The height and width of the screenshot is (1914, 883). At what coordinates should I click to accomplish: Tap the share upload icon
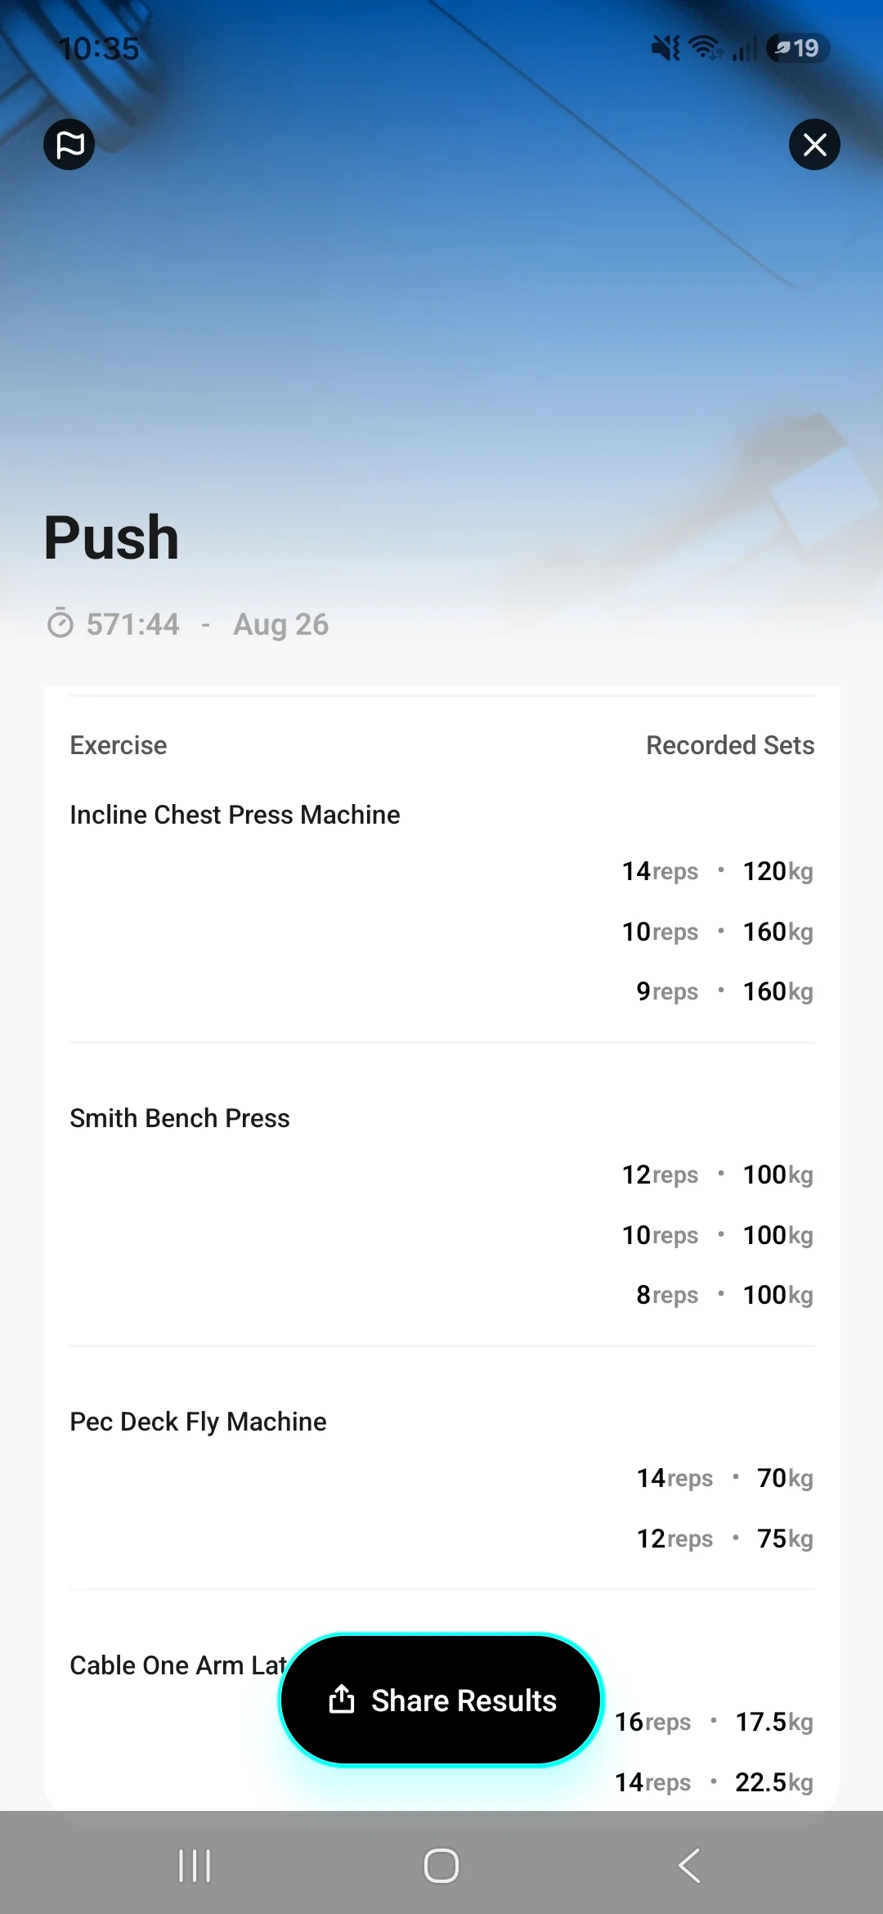point(342,1699)
